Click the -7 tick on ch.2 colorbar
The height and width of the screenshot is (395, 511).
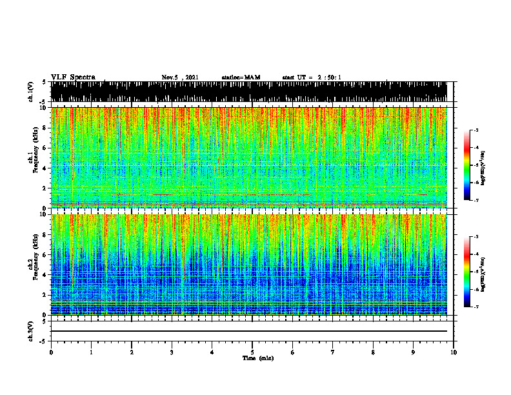tap(476, 307)
